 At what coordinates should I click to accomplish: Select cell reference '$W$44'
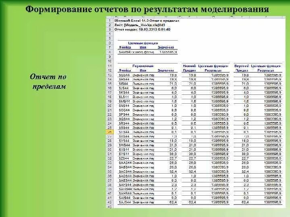click(x=124, y=145)
